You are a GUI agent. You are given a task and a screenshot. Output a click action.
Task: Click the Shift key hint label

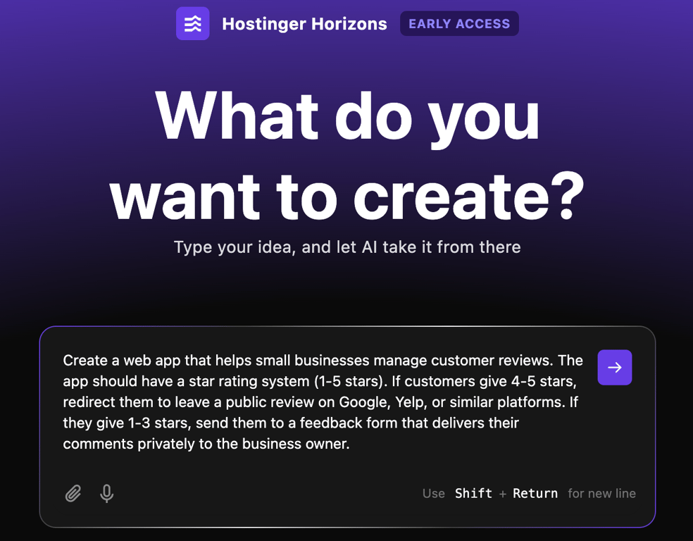473,493
